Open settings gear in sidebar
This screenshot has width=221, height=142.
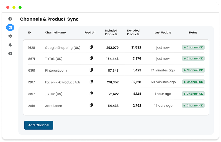pos(10,36)
